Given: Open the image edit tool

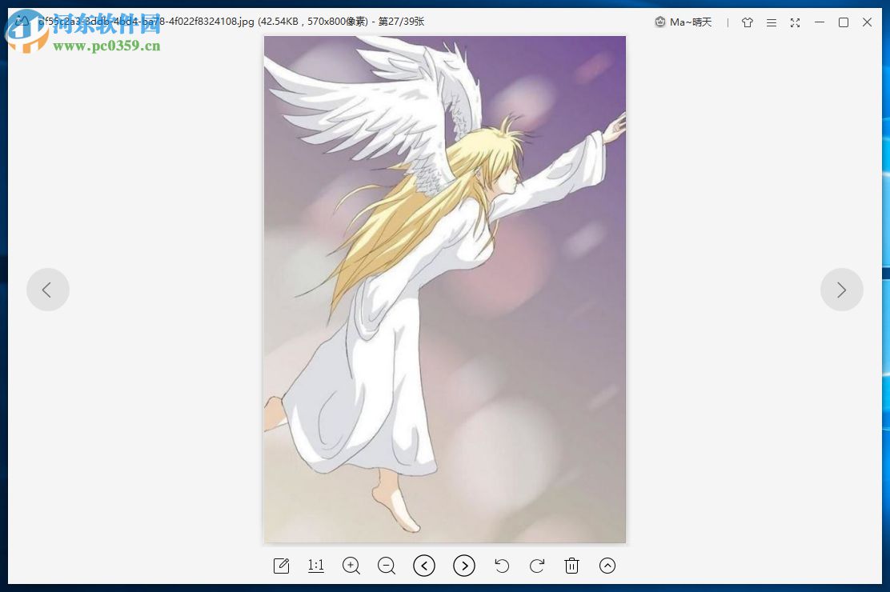Looking at the screenshot, I should (x=281, y=566).
